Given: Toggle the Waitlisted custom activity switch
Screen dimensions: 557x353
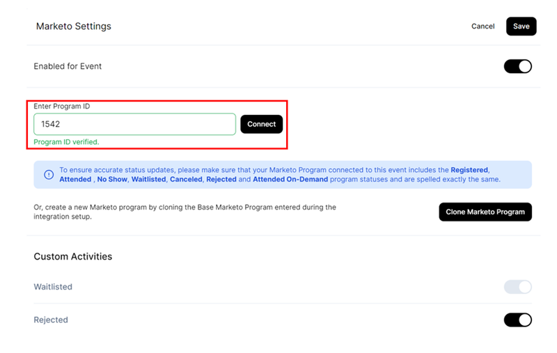Looking at the screenshot, I should (517, 287).
